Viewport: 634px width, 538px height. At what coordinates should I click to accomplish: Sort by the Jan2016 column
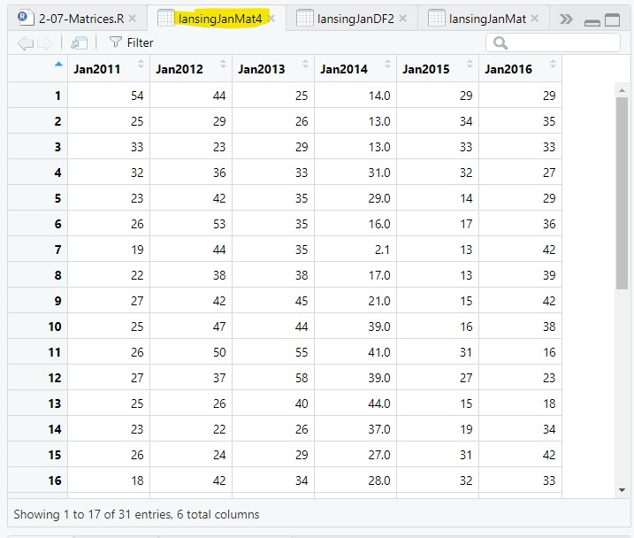pos(520,69)
